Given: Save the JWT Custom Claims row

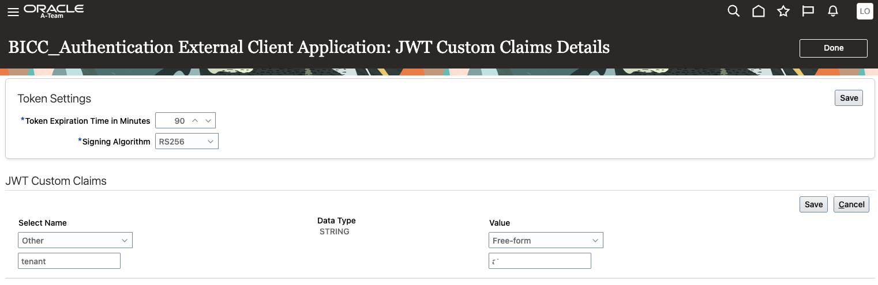Looking at the screenshot, I should click(813, 204).
